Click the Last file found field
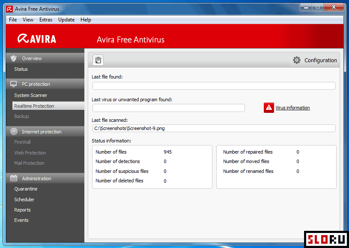This screenshot has width=349, height=248. pyautogui.click(x=214, y=86)
